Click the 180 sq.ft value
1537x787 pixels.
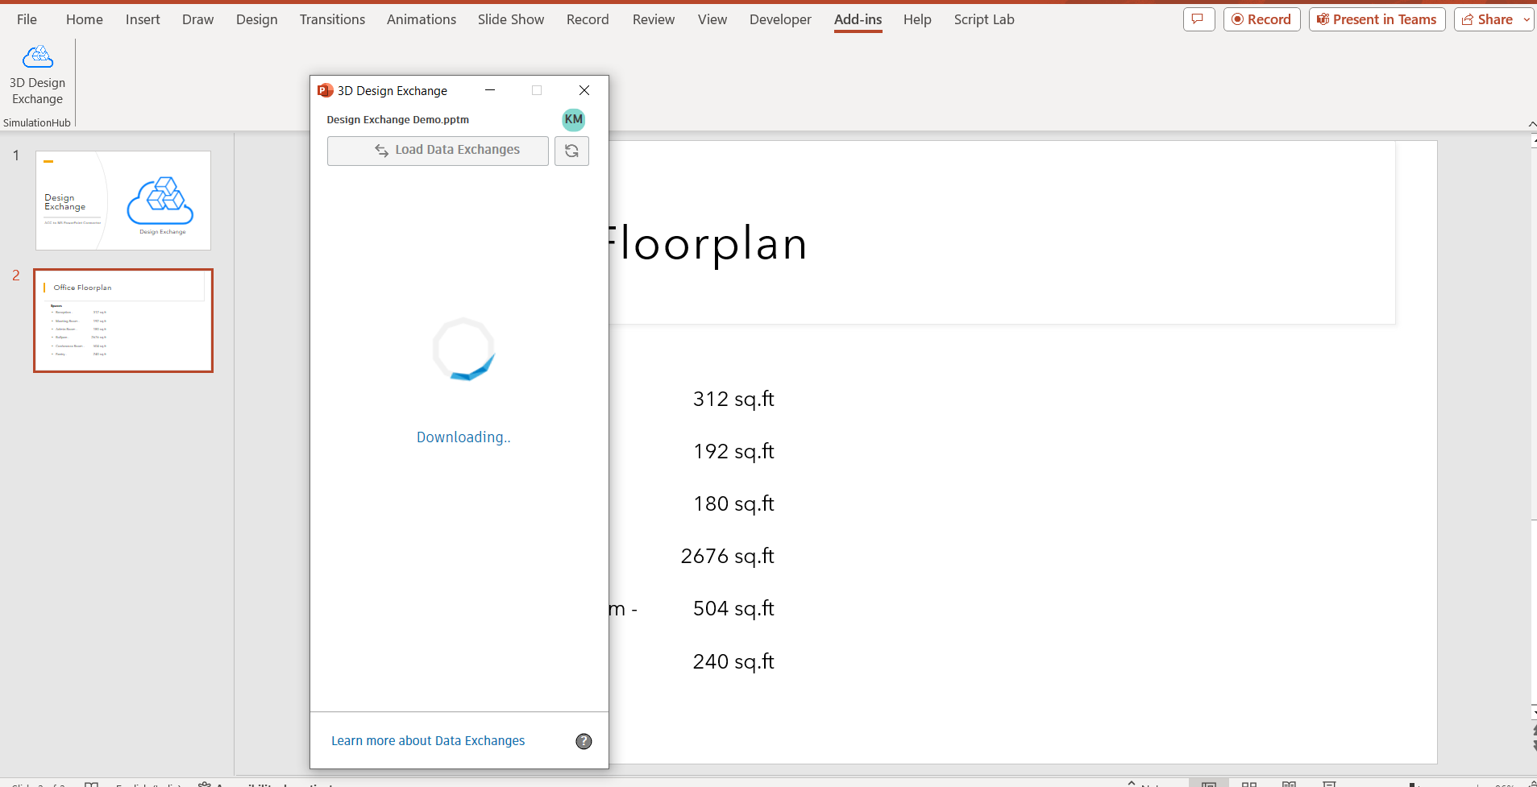coord(733,503)
